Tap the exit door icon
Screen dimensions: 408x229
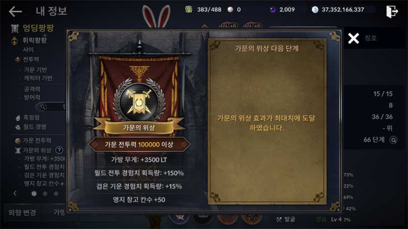click(x=392, y=12)
